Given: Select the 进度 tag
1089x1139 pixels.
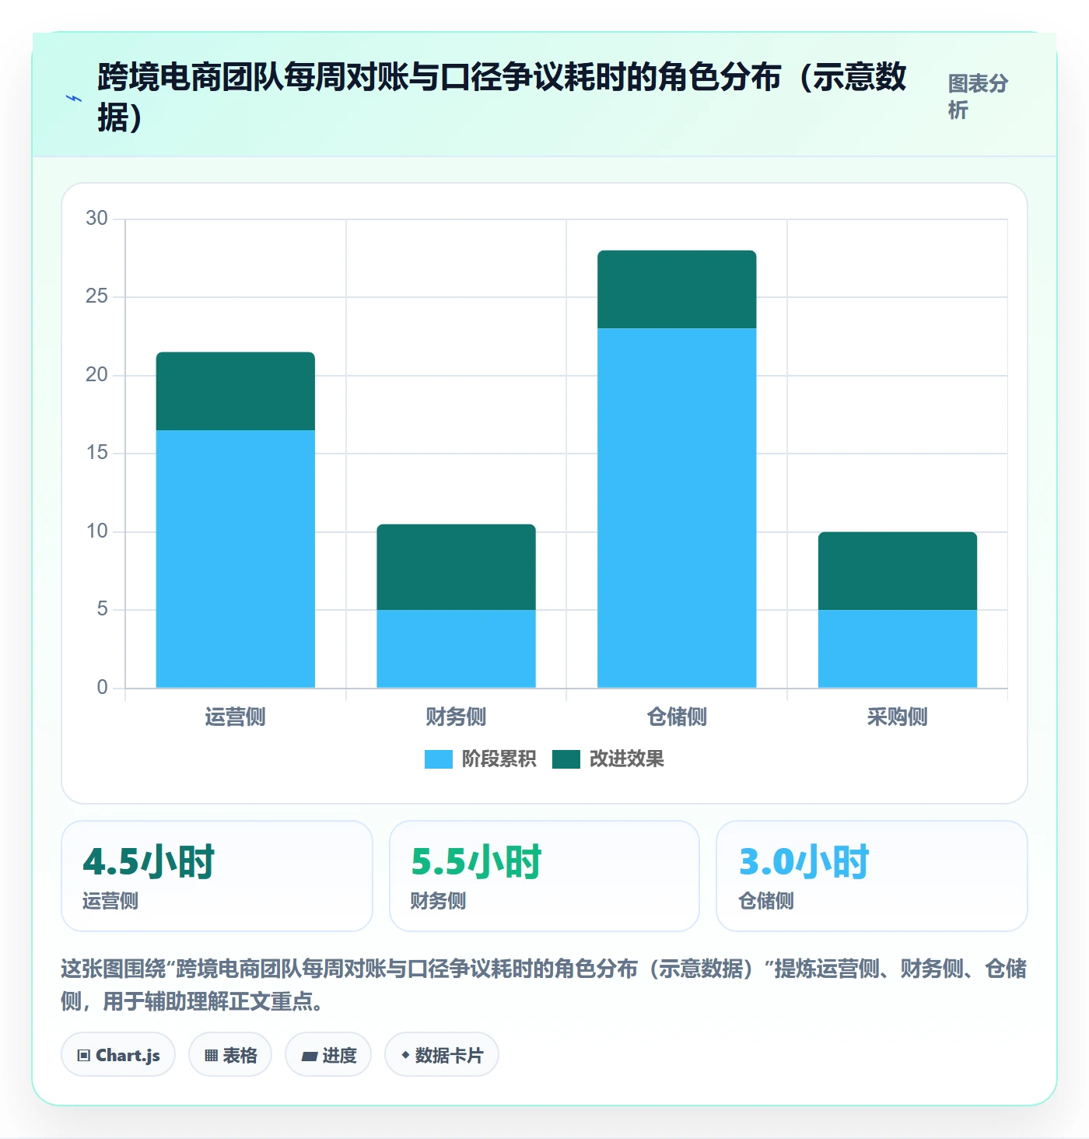Looking at the screenshot, I should point(328,1055).
